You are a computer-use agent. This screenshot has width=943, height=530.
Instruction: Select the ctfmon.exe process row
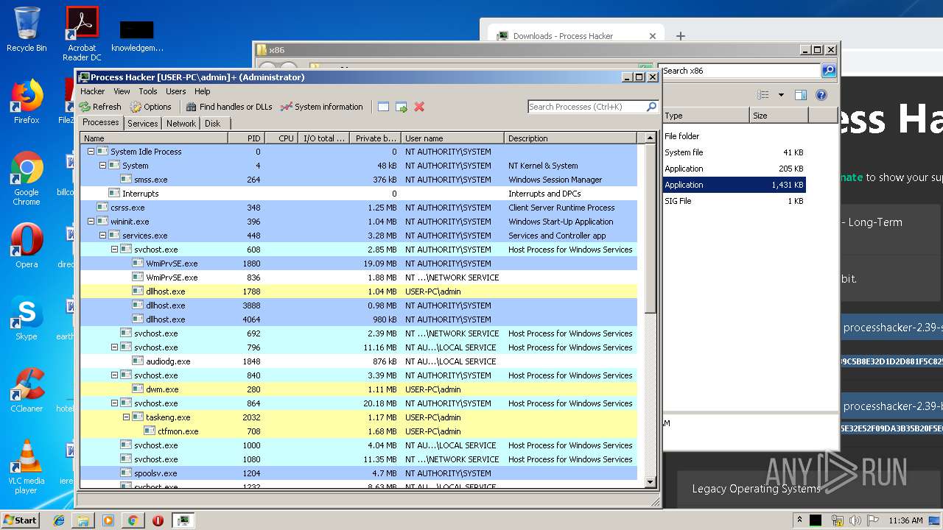359,431
